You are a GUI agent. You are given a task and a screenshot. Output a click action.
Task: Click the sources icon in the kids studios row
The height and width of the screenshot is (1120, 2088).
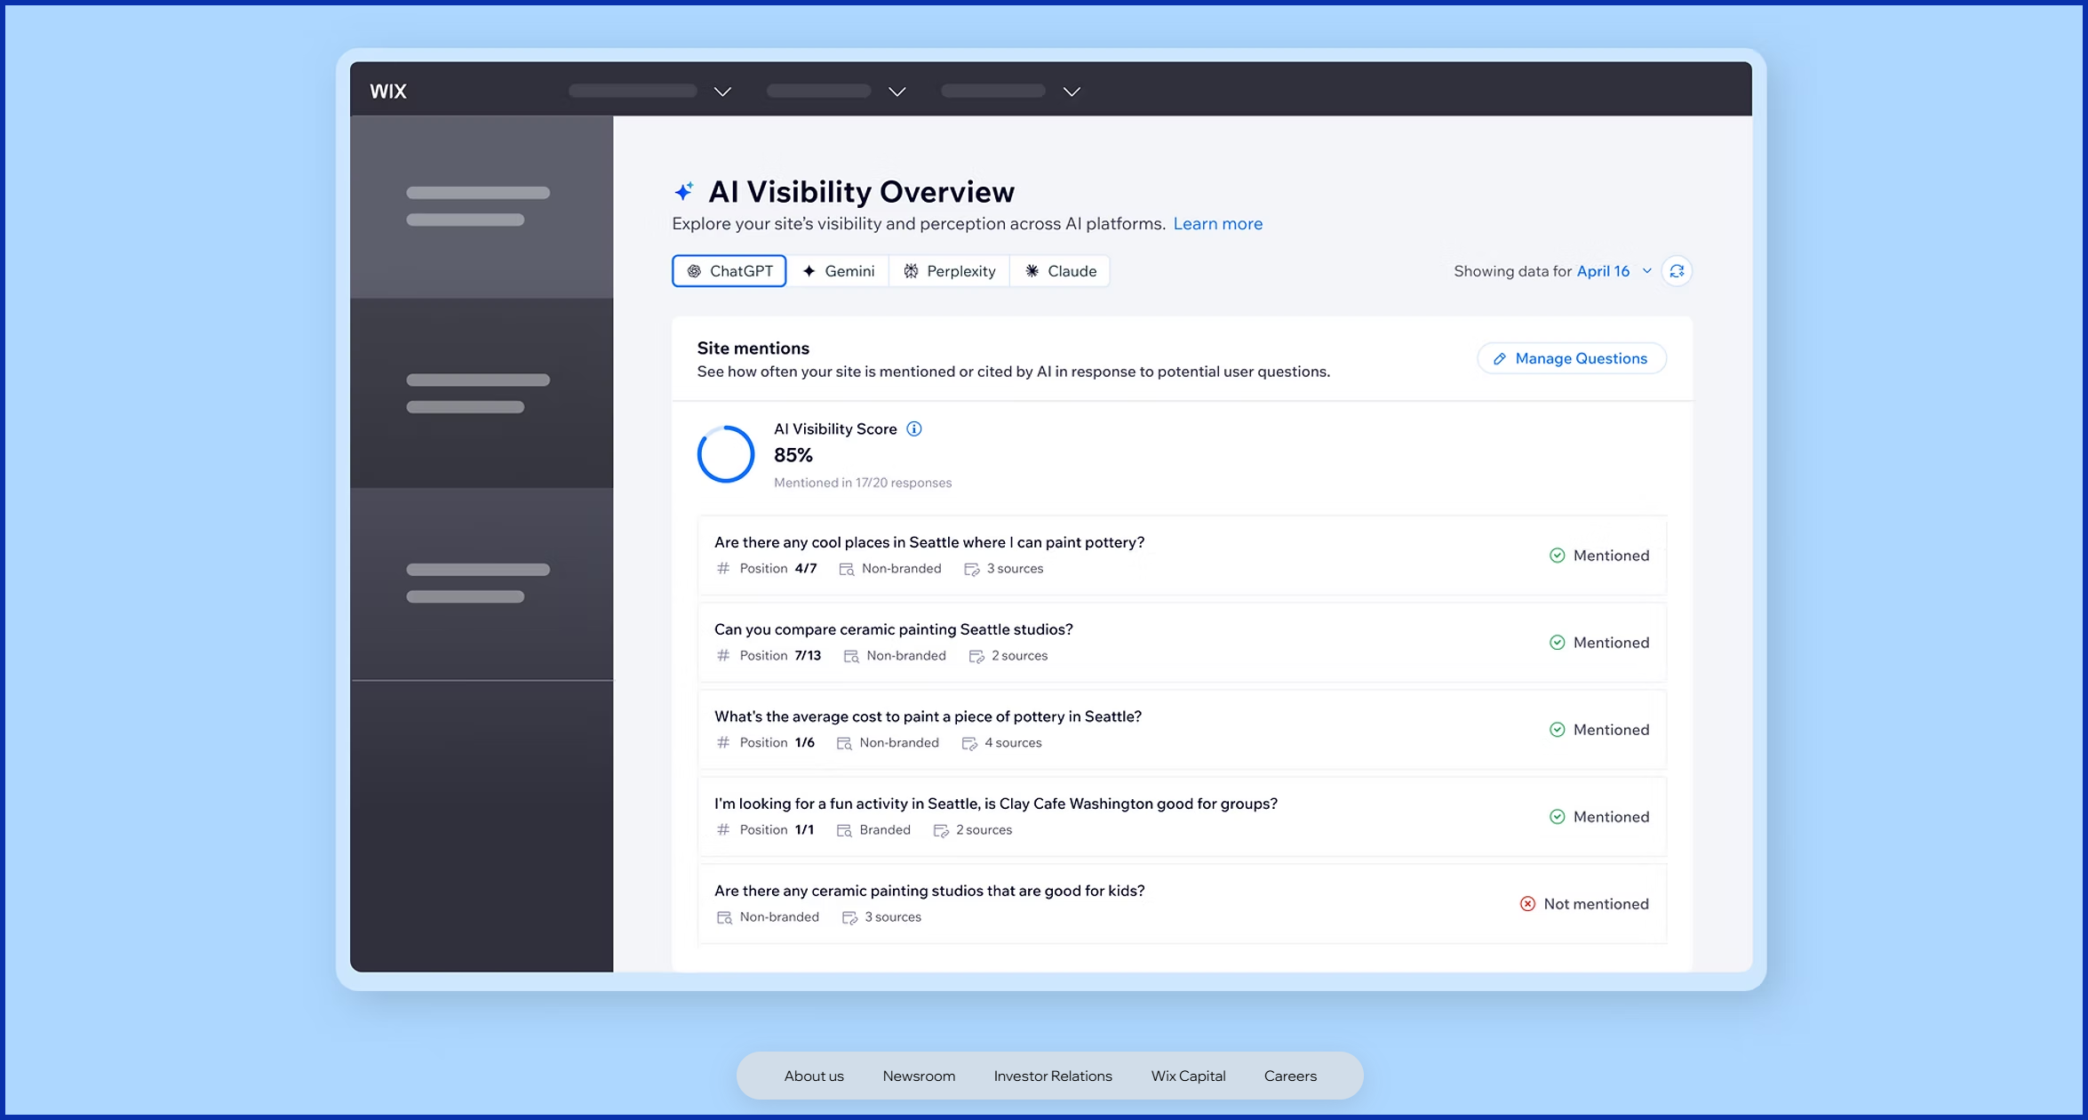pos(849,917)
